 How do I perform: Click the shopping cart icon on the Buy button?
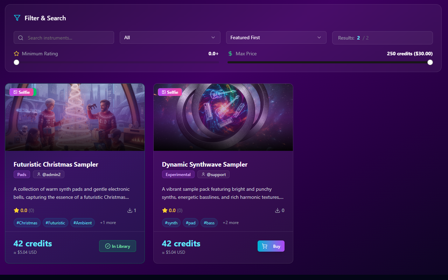click(264, 246)
